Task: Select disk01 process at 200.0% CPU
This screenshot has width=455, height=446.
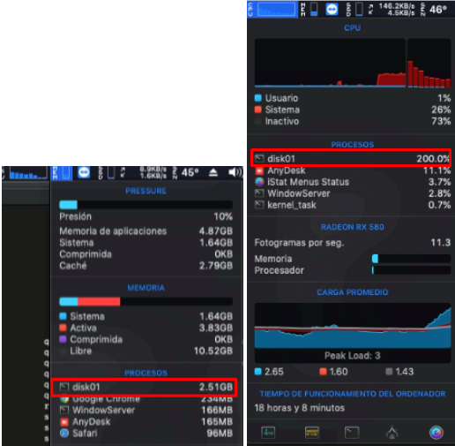Action: pos(351,158)
